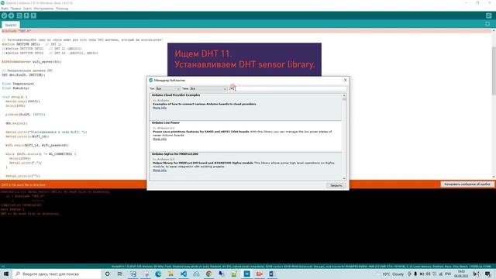Select the Sketch1 tab
Screen dimensions: 496x279
[11, 25]
